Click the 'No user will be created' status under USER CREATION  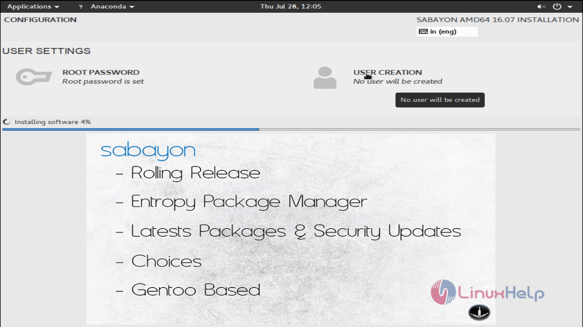398,81
